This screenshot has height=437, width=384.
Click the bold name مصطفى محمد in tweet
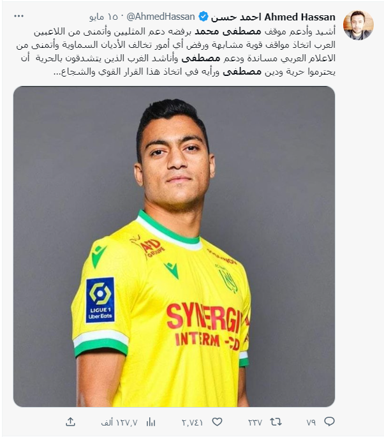(228, 31)
